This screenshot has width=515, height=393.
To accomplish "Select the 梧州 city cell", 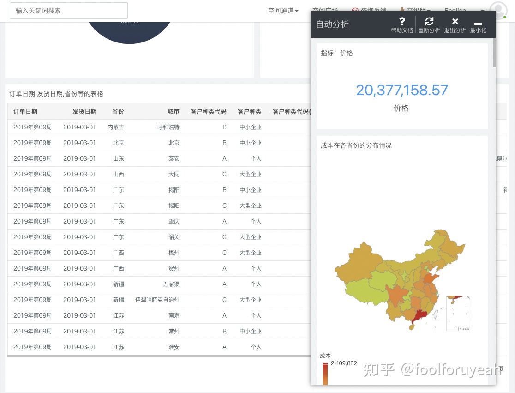I will pos(174,253).
